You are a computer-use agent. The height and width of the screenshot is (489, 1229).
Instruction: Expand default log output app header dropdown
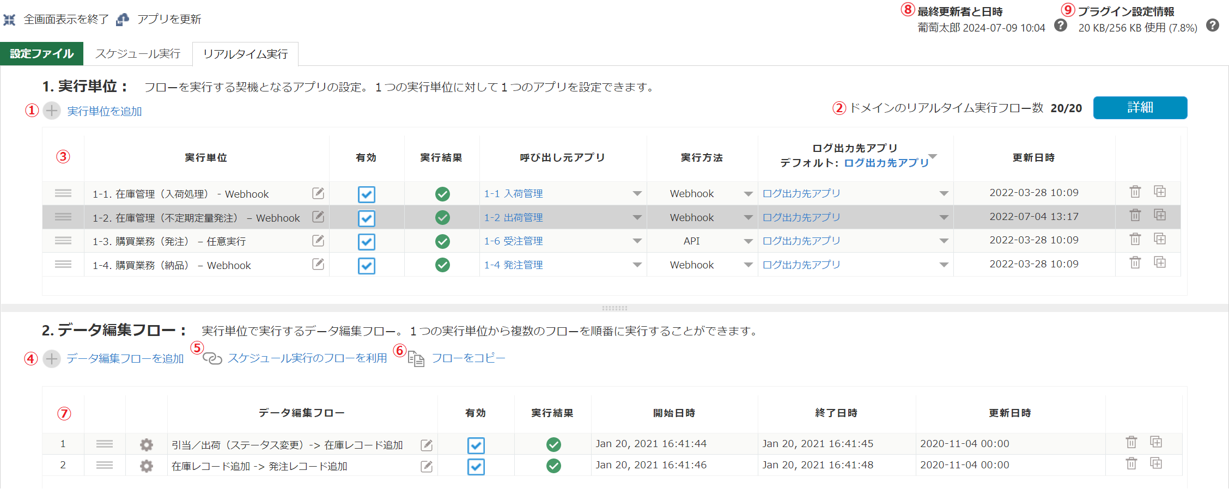(933, 156)
